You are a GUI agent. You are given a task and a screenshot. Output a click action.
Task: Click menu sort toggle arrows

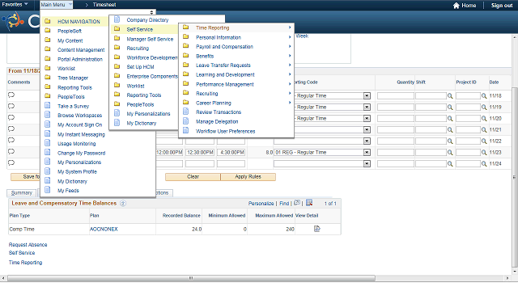(x=151, y=12)
